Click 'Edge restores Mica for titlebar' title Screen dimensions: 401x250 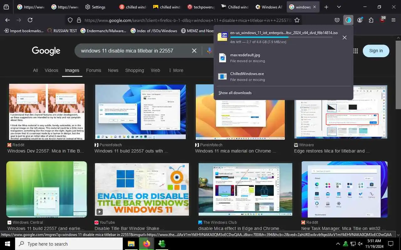(332, 151)
